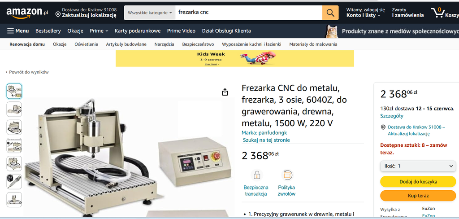Select the Narzędzia category tab

click(164, 44)
